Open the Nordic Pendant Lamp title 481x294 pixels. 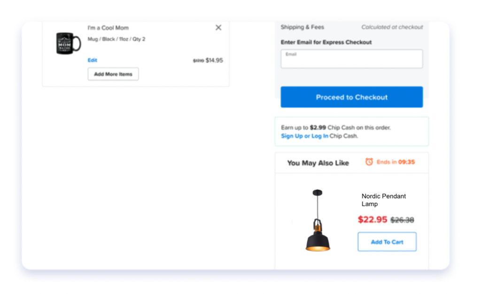point(383,200)
